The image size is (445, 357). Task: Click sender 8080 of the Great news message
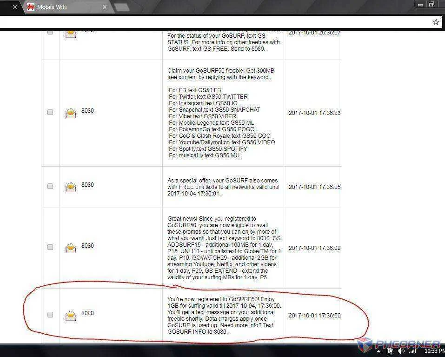pos(87,246)
